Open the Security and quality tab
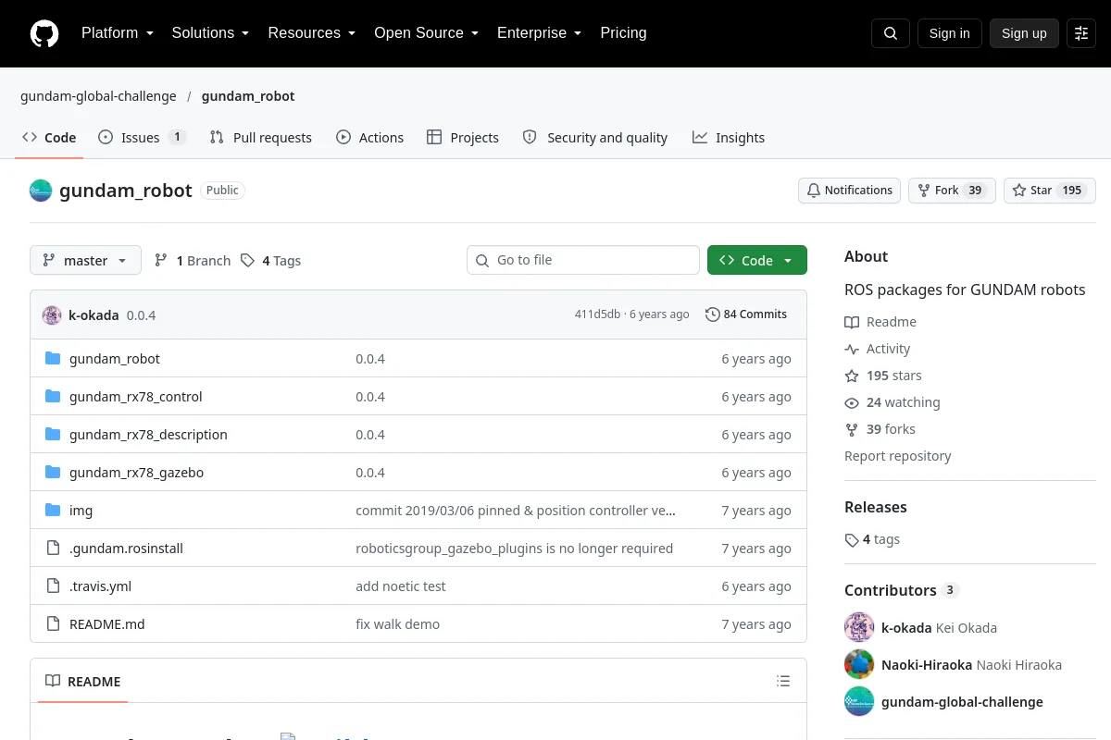This screenshot has width=1111, height=740. click(x=595, y=138)
